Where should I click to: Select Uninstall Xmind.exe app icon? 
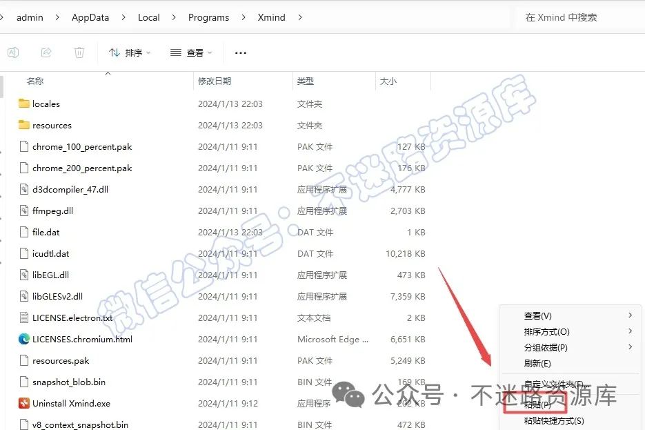[x=24, y=403]
